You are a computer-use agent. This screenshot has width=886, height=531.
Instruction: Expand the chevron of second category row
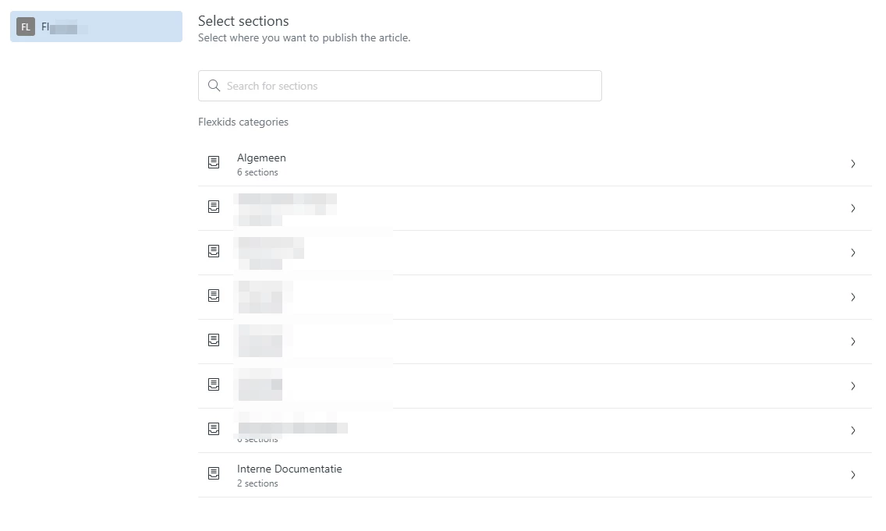(852, 208)
